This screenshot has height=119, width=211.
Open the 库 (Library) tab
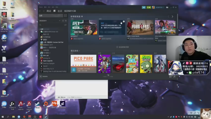coord(54,11)
